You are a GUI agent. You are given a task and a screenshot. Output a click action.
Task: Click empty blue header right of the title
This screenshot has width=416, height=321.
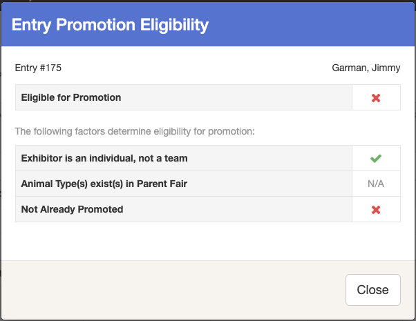311,26
